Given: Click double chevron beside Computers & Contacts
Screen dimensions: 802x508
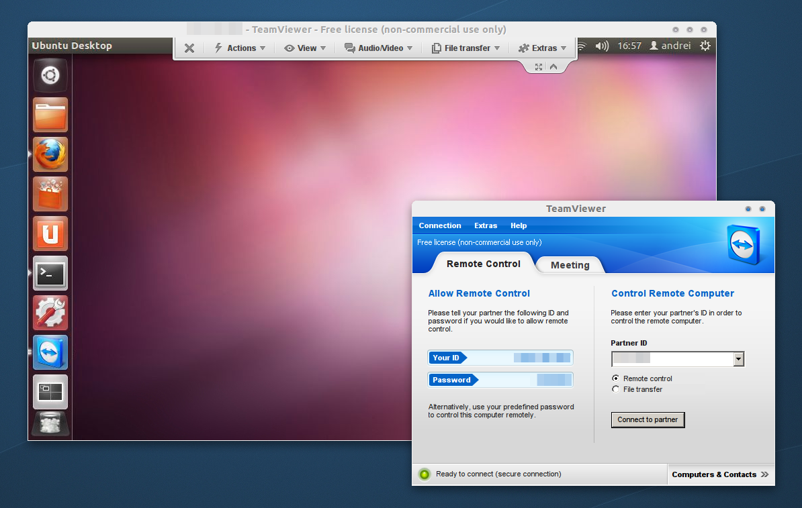Looking at the screenshot, I should pyautogui.click(x=764, y=474).
